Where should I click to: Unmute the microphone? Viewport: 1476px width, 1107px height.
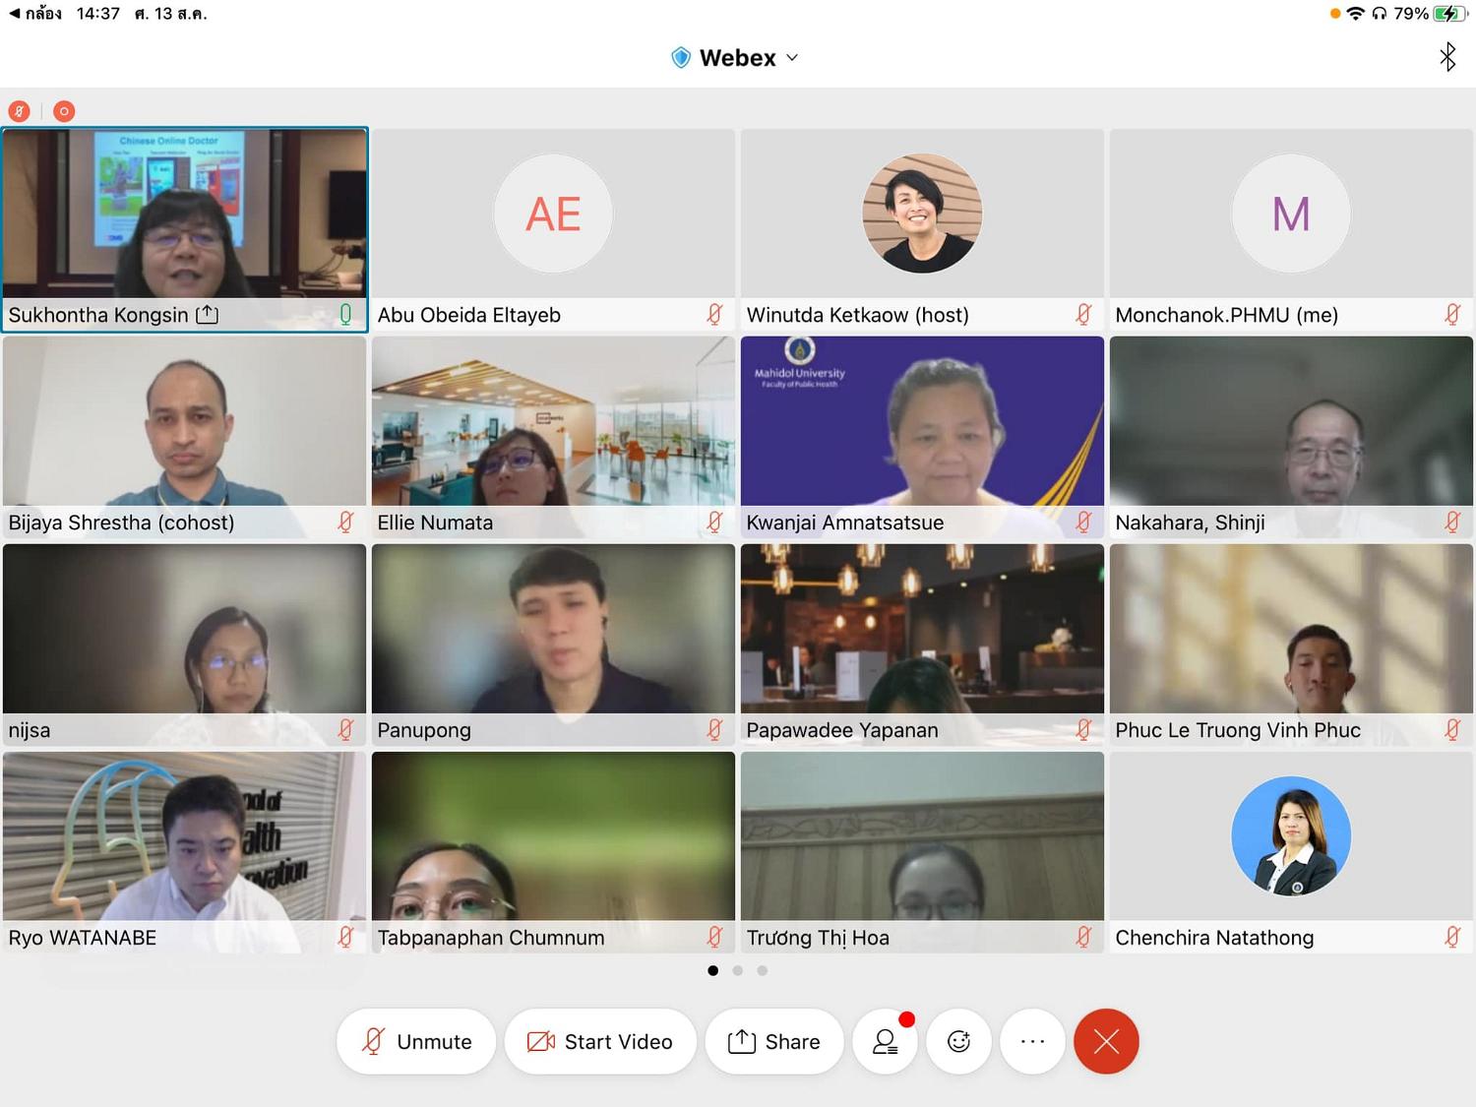point(416,1041)
